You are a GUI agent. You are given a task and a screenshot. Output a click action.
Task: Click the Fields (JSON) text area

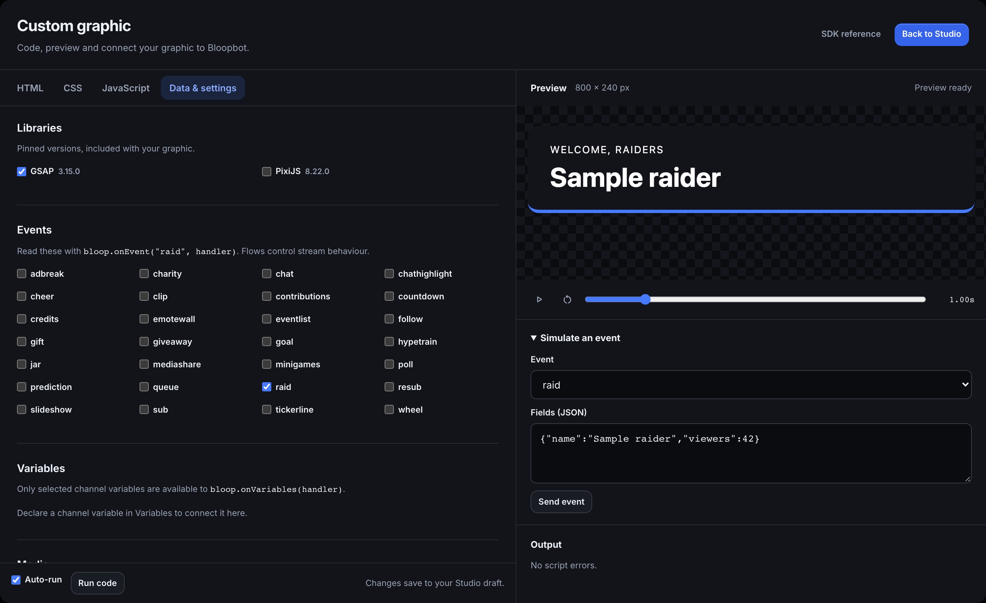[751, 453]
